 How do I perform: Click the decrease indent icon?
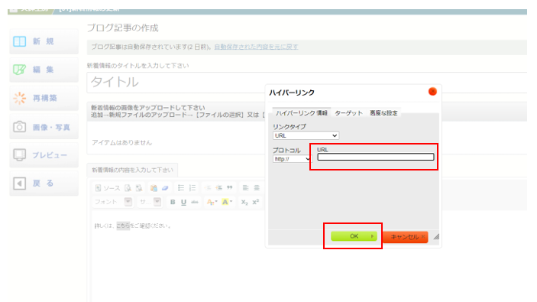click(x=208, y=188)
